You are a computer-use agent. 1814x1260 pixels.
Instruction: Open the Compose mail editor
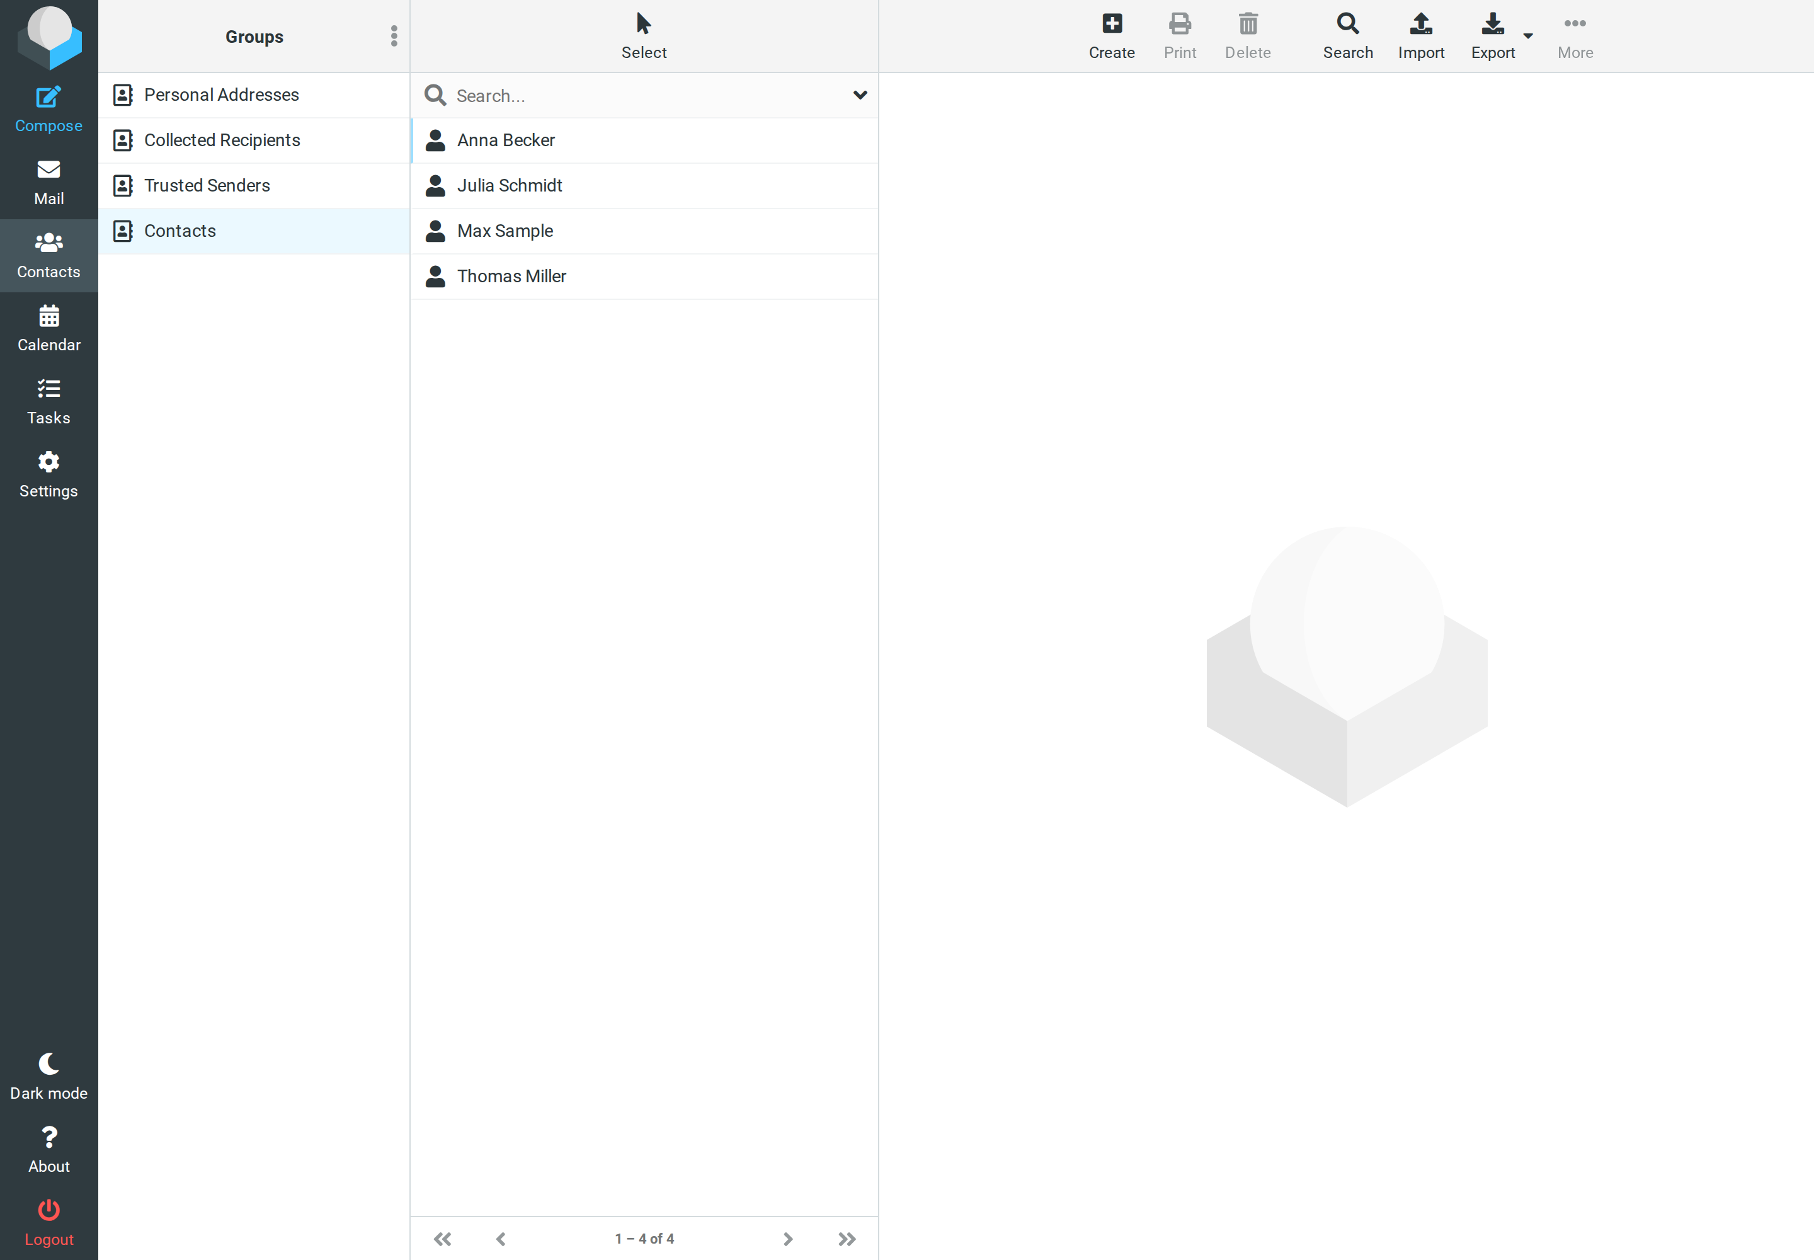(x=48, y=110)
